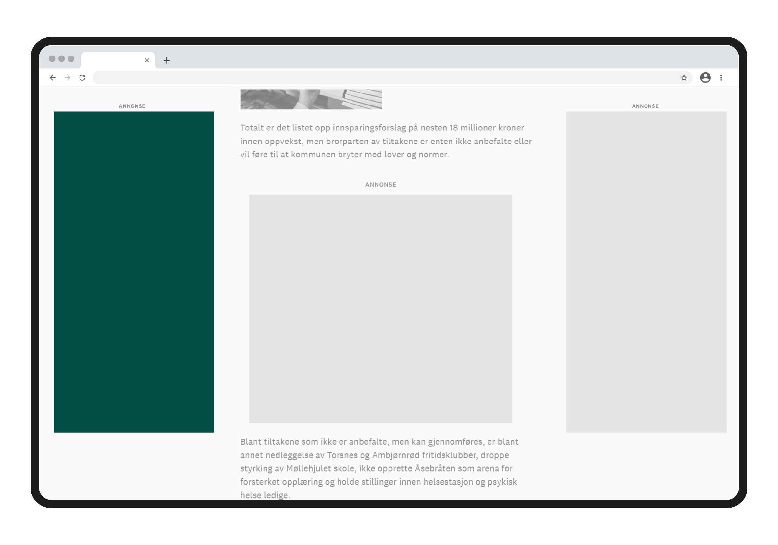Bookmark the page with the star icon
The height and width of the screenshot is (545, 778).
coord(684,78)
